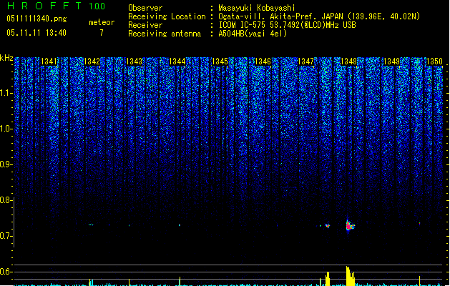Click the 1345 time marker
Viewport: 450px width, 286px height.
[x=220, y=61]
